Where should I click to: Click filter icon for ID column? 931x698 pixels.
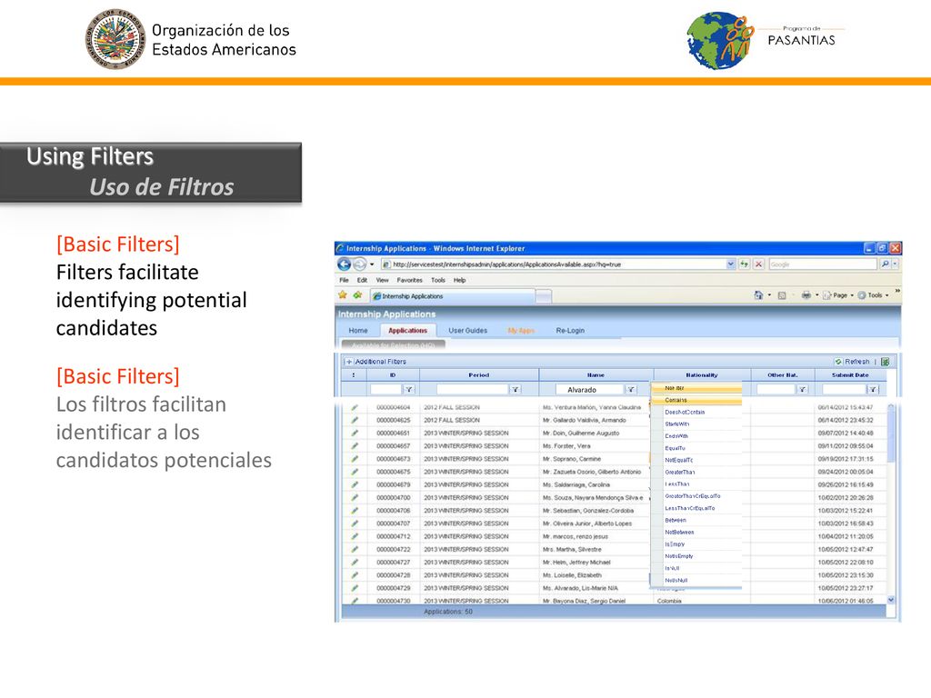tap(408, 389)
